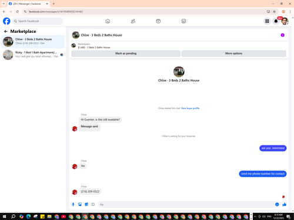Image resolution: width=294 pixels, height=220 pixels.
Task: Send a thumbs-up like
Action: point(285,204)
